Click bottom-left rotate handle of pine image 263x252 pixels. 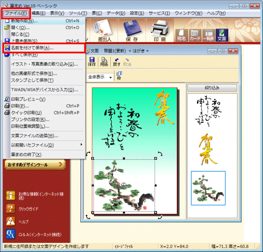click(88, 217)
